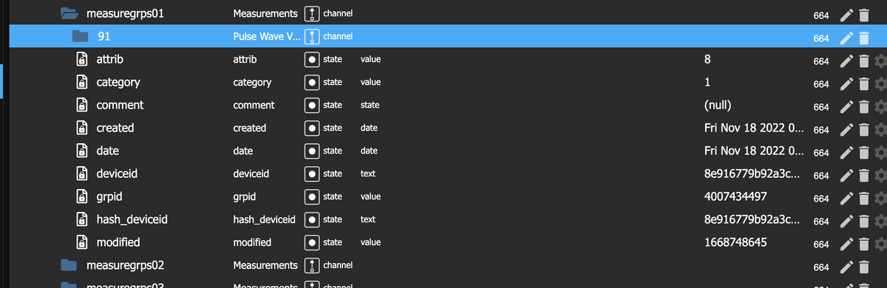Click the gear icon for hash_deviceid state
This screenshot has width=887, height=288.
880,221
